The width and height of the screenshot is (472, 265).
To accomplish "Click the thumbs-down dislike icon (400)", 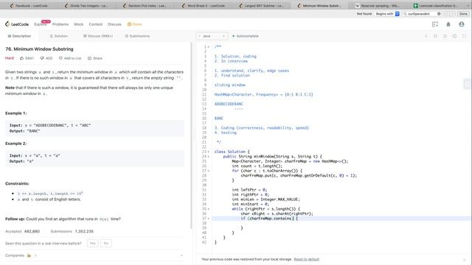I will 42,58.
